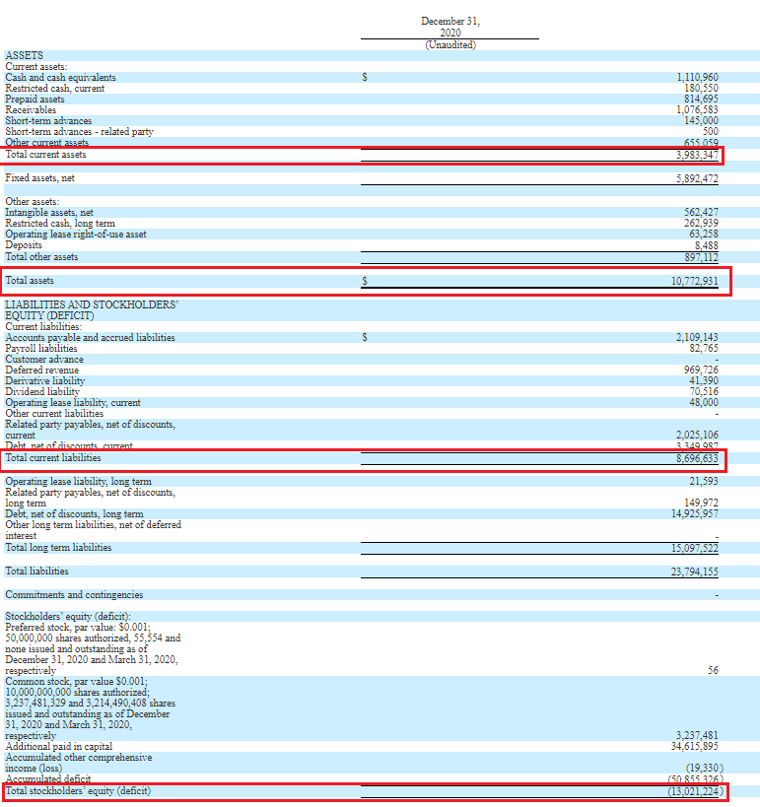
Task: Select the 'Derivative liability' label
Action: (44, 381)
